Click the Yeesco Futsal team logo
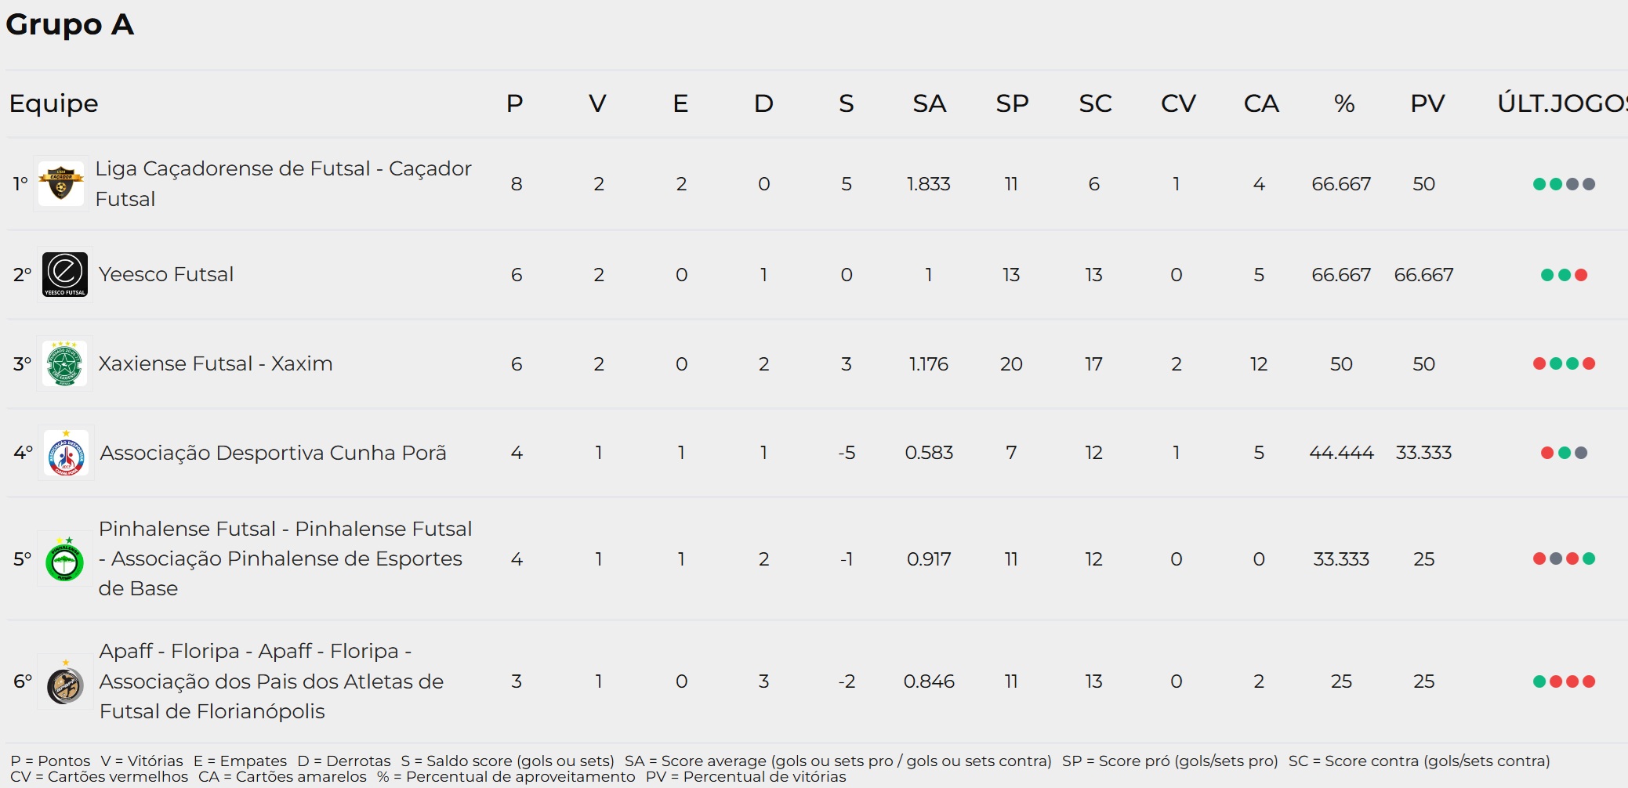This screenshot has width=1628, height=788. coord(65,275)
